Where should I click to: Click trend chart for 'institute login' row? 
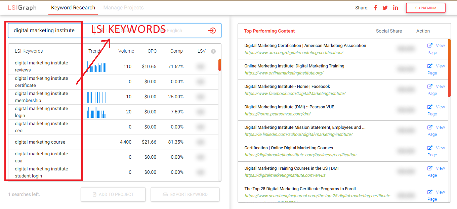[97, 112]
